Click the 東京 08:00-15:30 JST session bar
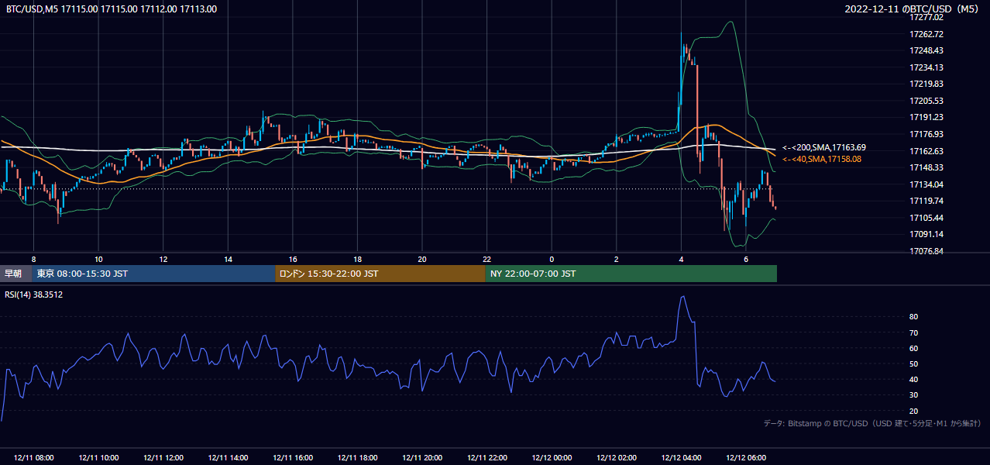Screen dimensions: 990x465 (153, 274)
